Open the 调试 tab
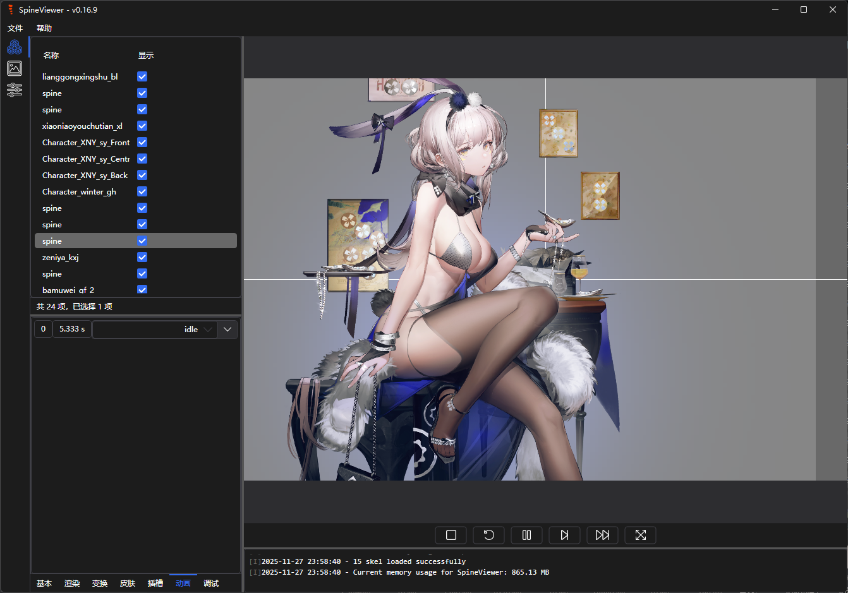 211,583
